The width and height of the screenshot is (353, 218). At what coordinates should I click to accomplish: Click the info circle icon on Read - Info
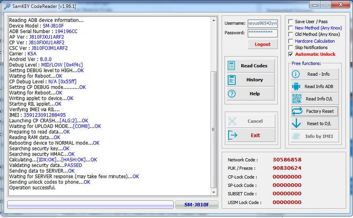[296, 74]
